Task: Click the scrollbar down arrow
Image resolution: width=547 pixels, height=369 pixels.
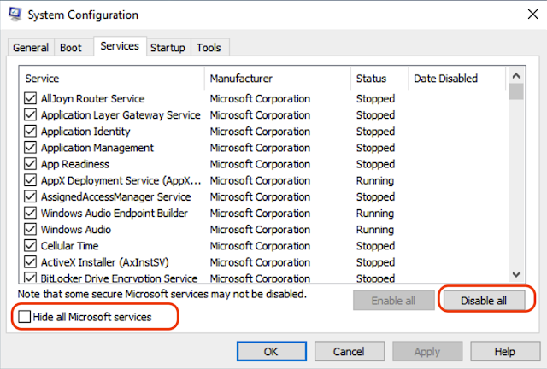Action: pyautogui.click(x=515, y=274)
